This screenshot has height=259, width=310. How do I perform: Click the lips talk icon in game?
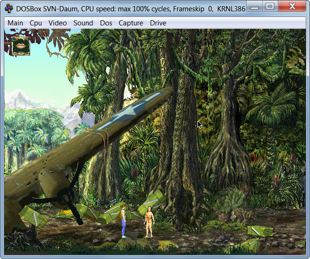pyautogui.click(x=20, y=46)
